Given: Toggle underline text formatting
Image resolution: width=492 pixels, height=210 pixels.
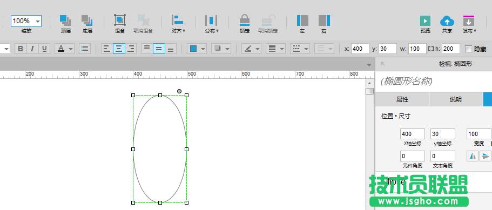Looking at the screenshot, I should coord(44,49).
